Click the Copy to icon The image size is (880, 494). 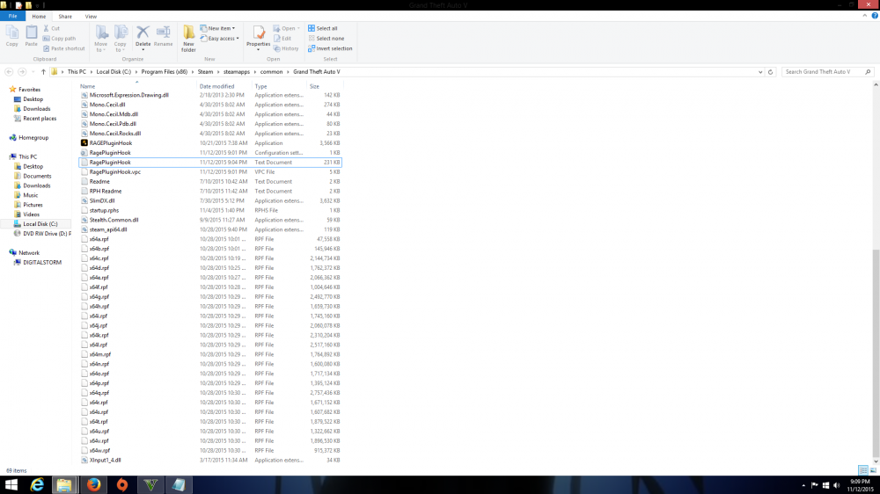coord(120,33)
